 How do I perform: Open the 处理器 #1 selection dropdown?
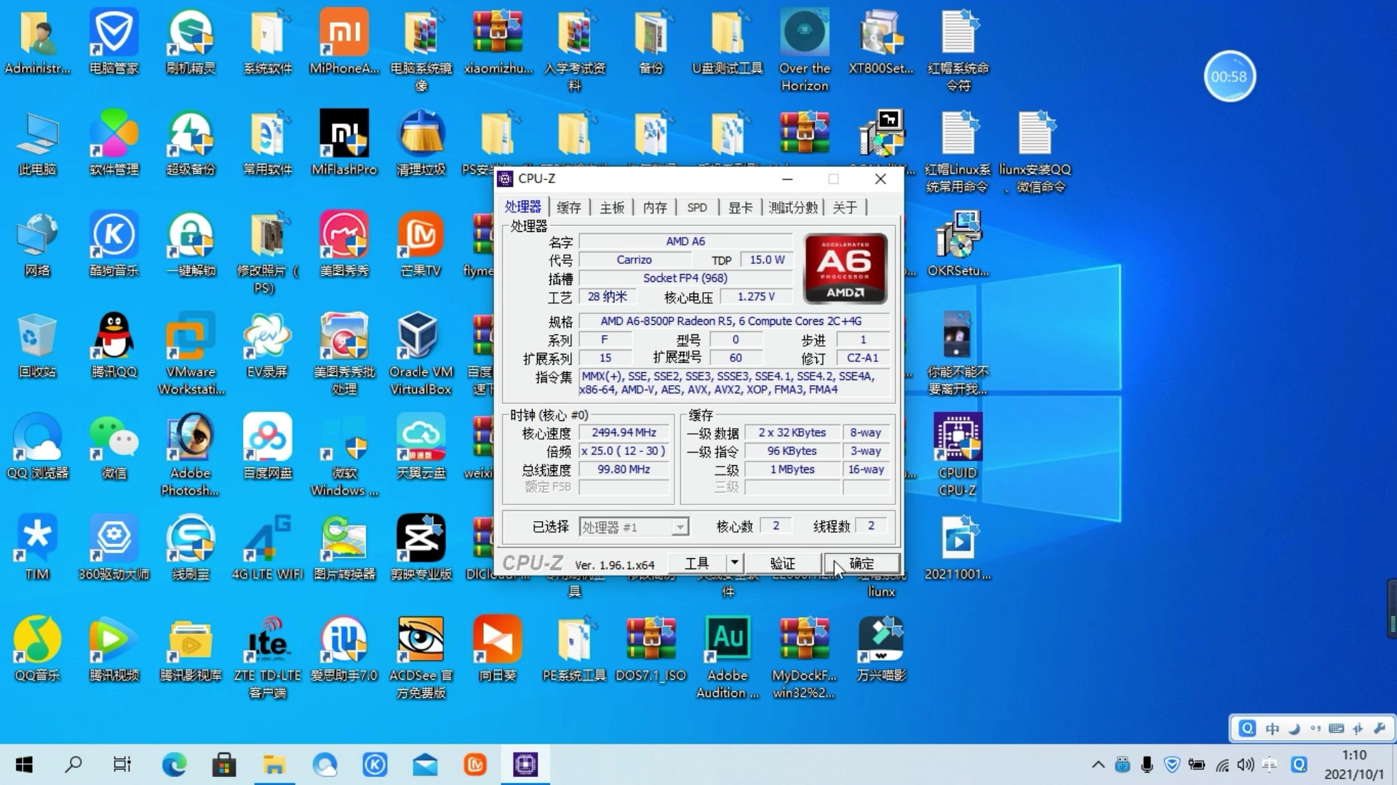click(x=633, y=527)
